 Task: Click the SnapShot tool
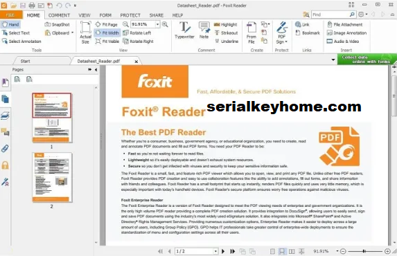[x=58, y=24]
